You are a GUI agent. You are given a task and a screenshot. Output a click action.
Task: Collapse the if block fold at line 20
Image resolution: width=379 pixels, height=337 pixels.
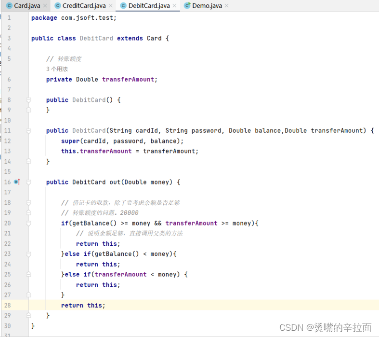click(28, 223)
